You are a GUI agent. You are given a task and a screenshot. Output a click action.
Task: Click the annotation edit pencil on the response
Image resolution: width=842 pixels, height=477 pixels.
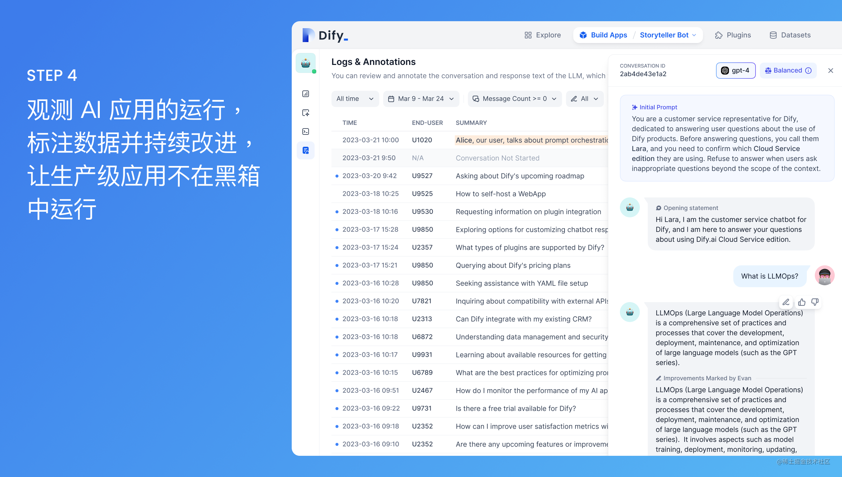coord(786,302)
